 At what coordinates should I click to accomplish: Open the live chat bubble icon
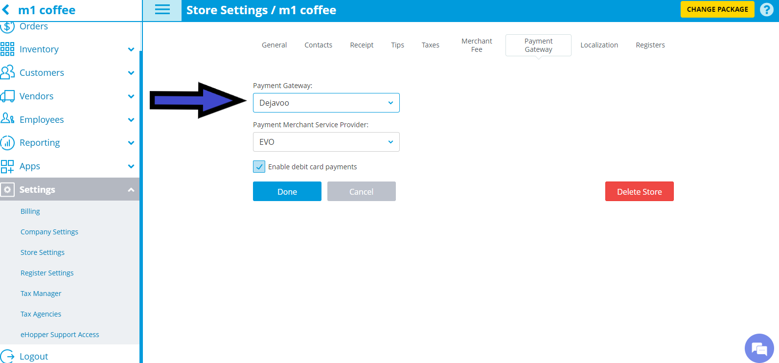[759, 348]
